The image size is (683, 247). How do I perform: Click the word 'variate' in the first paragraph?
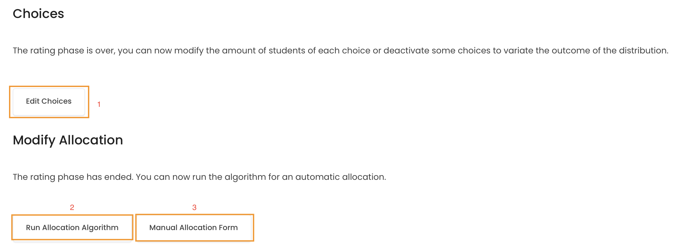518,51
